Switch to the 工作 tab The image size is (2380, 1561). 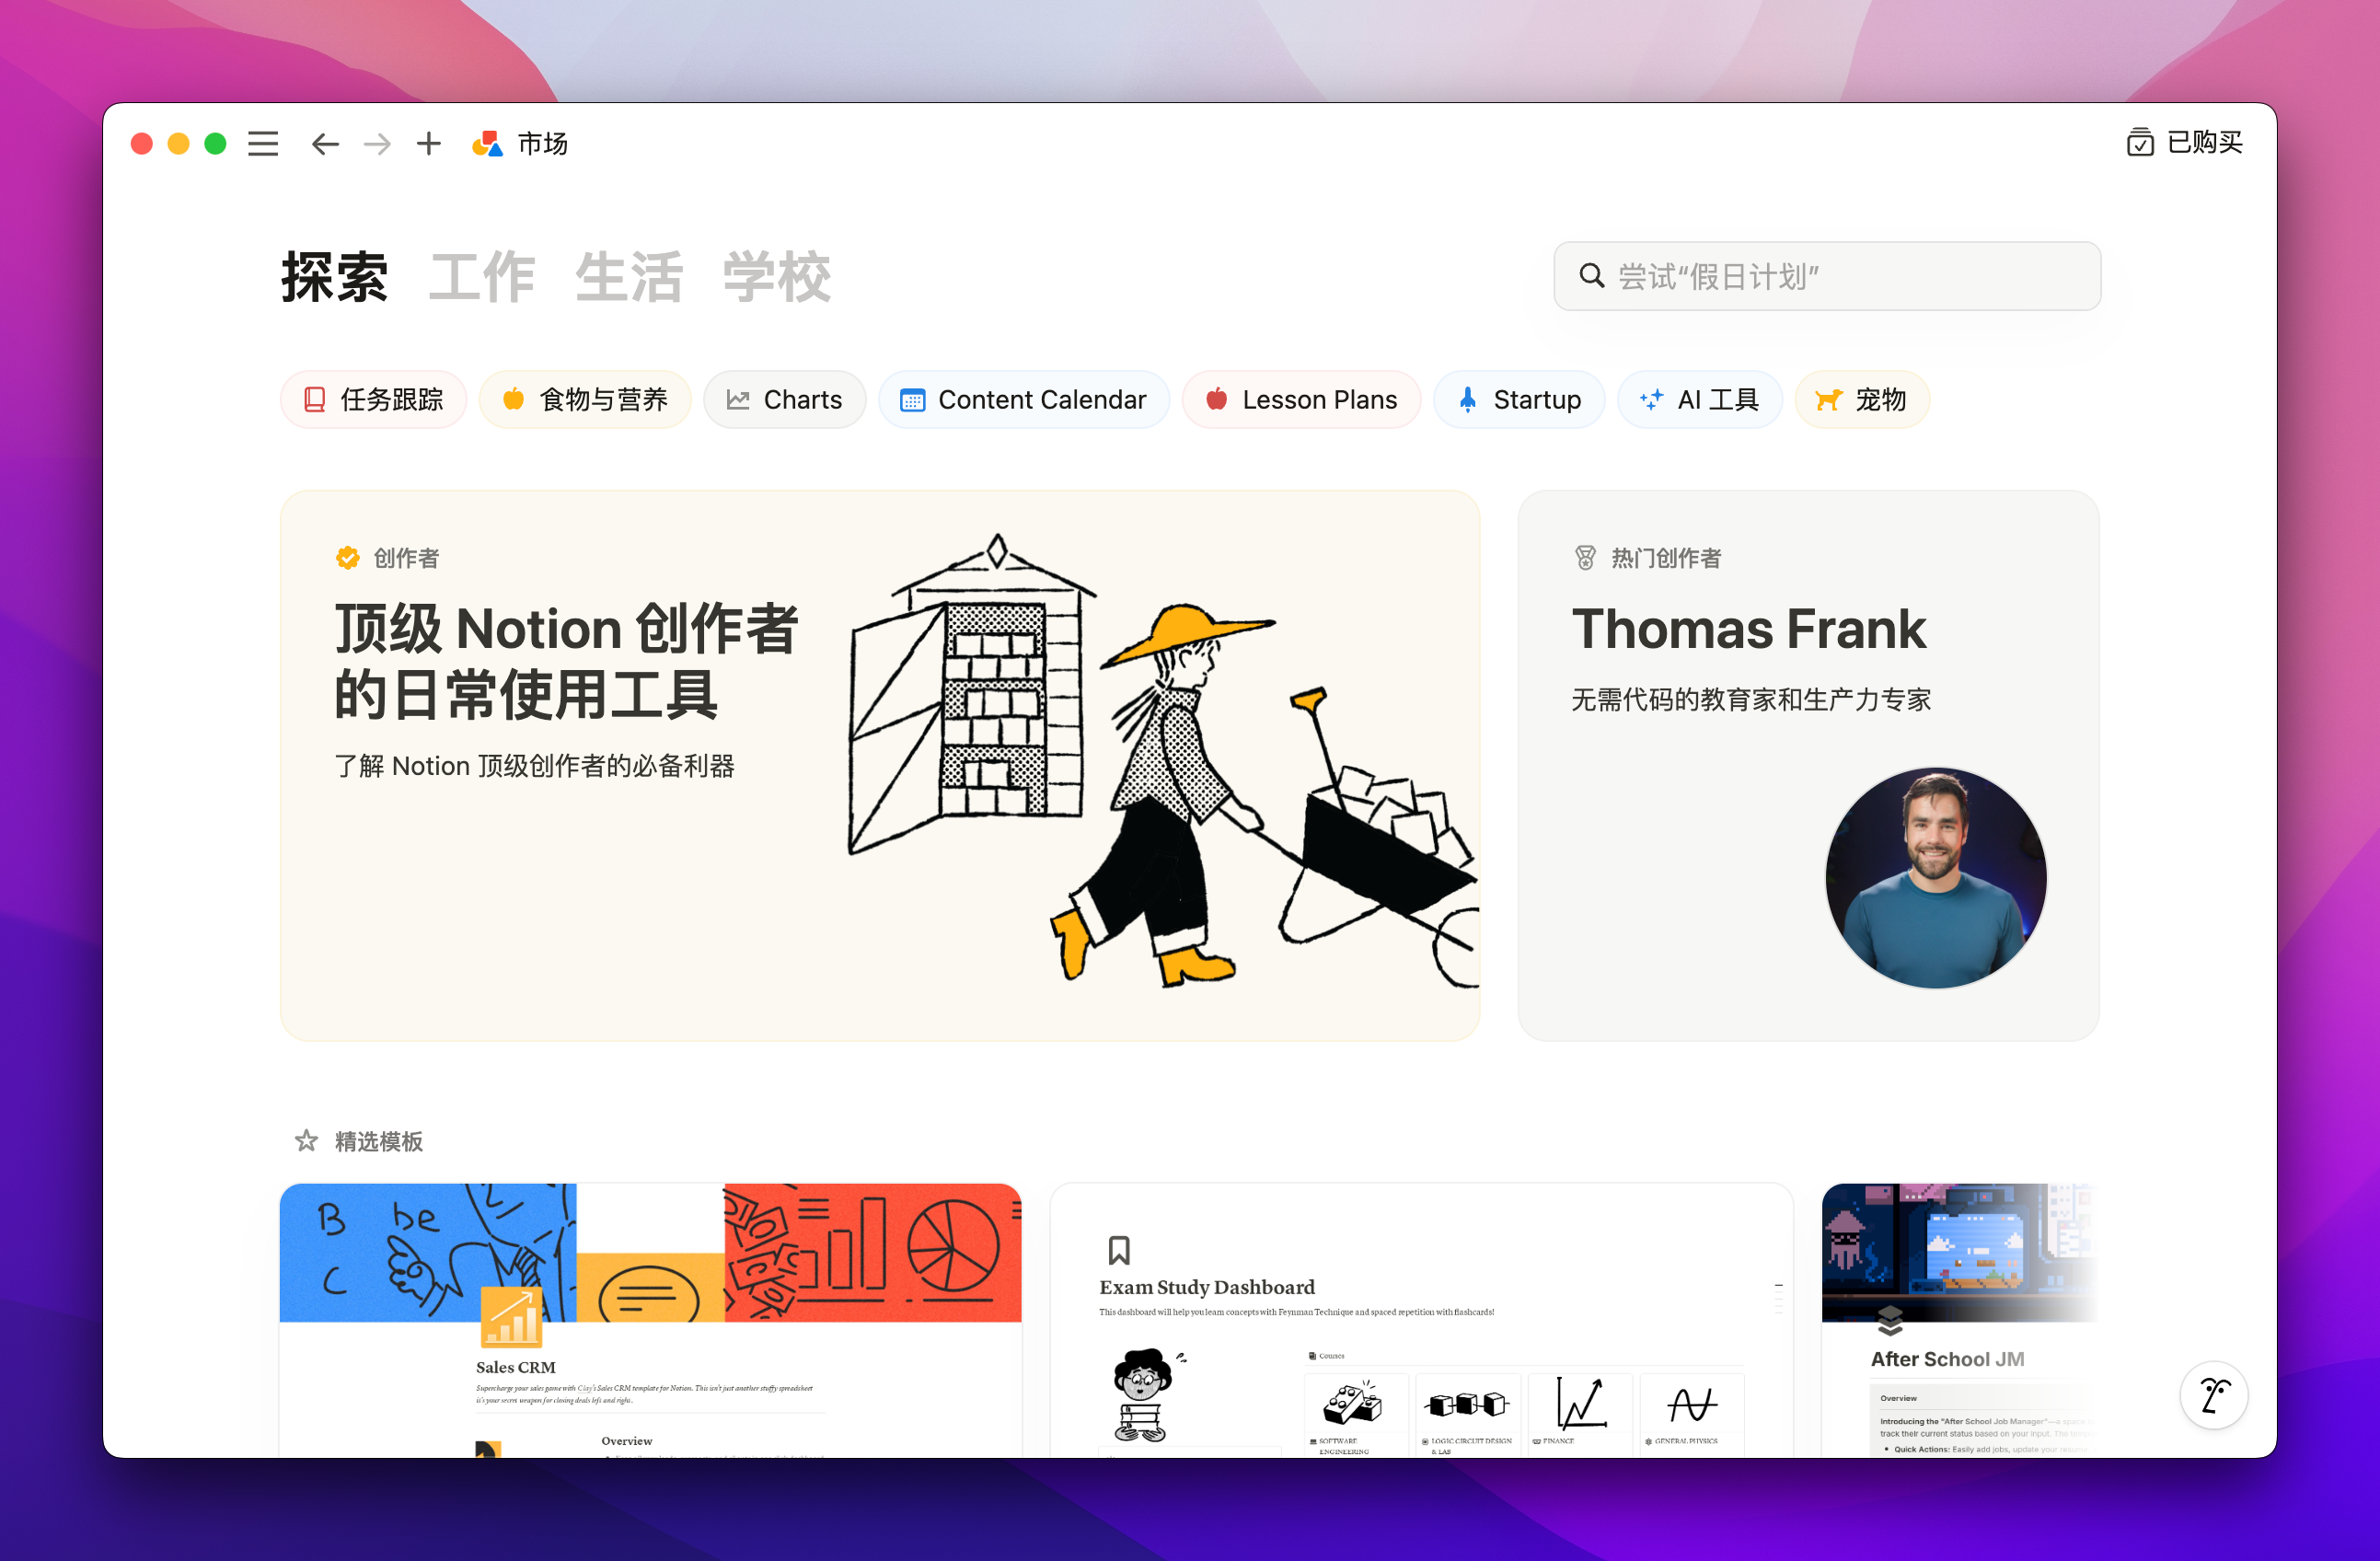coord(482,277)
